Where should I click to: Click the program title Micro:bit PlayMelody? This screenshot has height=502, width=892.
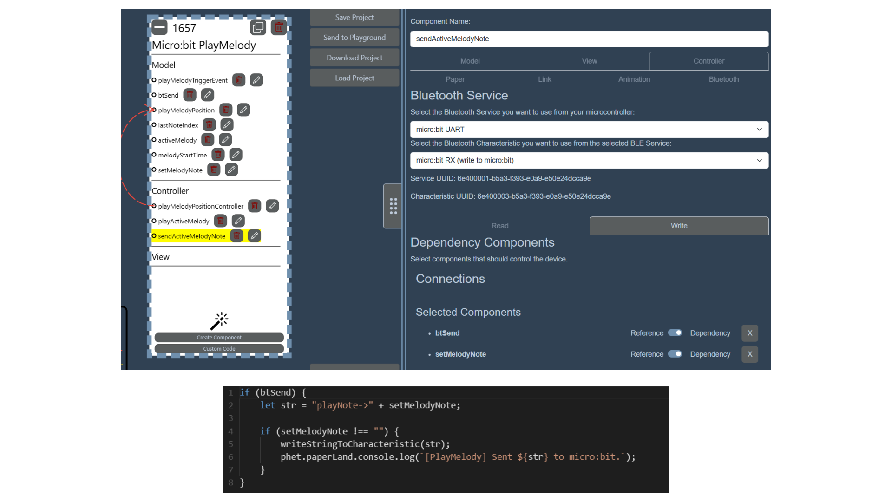point(203,45)
